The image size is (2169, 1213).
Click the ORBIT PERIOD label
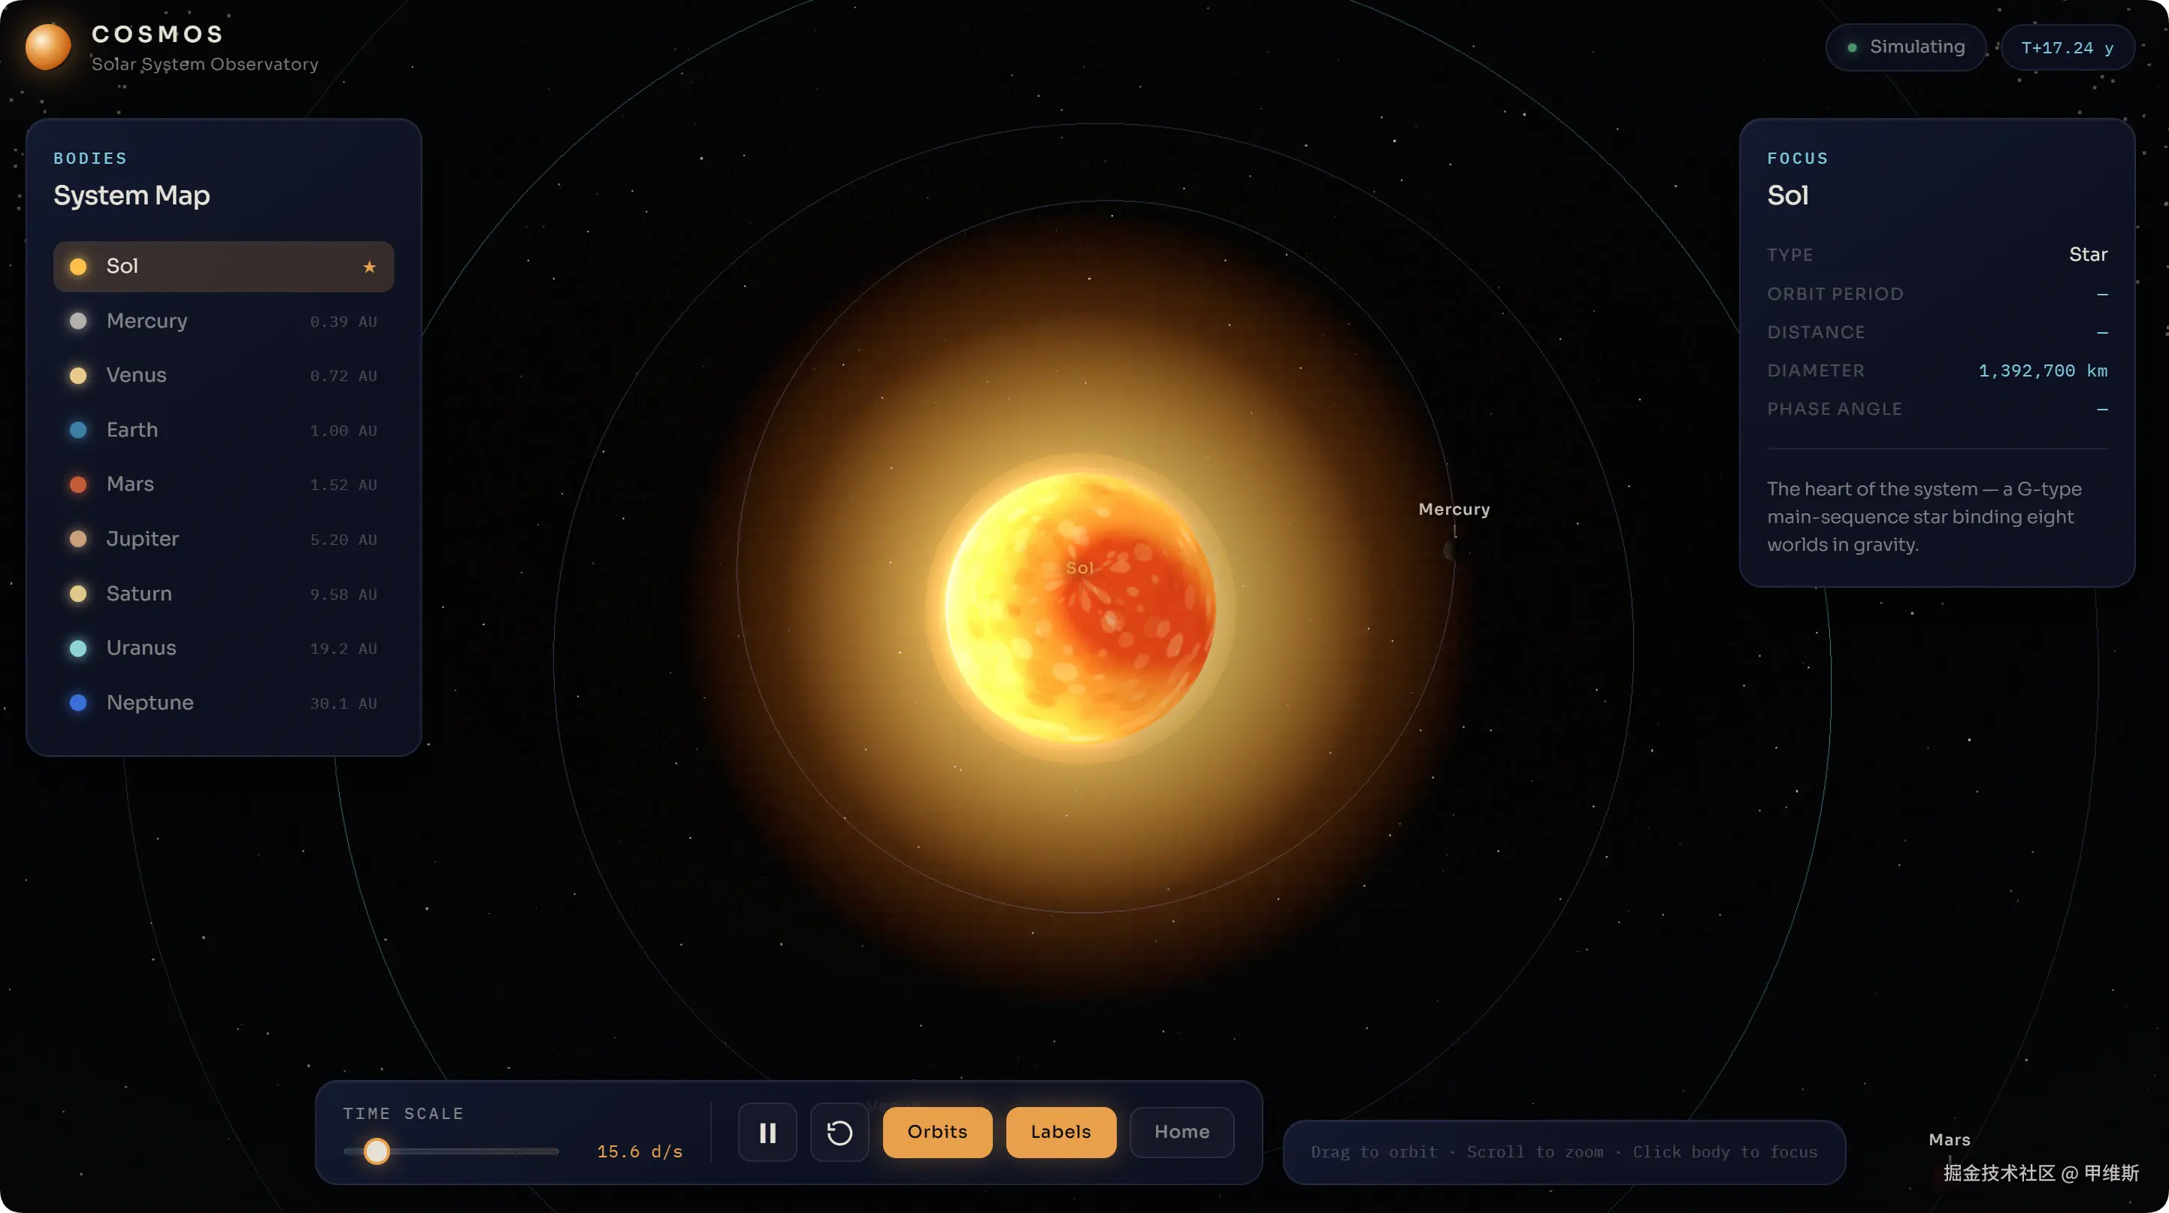click(x=1835, y=294)
